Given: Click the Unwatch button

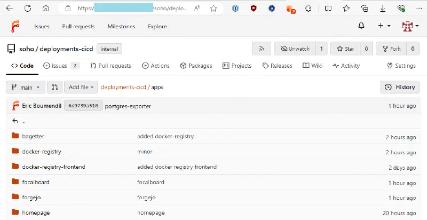Looking at the screenshot, I should (295, 49).
